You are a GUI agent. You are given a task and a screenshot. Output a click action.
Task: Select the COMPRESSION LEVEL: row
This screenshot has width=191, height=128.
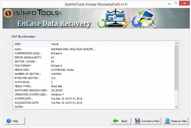[x=94, y=53]
